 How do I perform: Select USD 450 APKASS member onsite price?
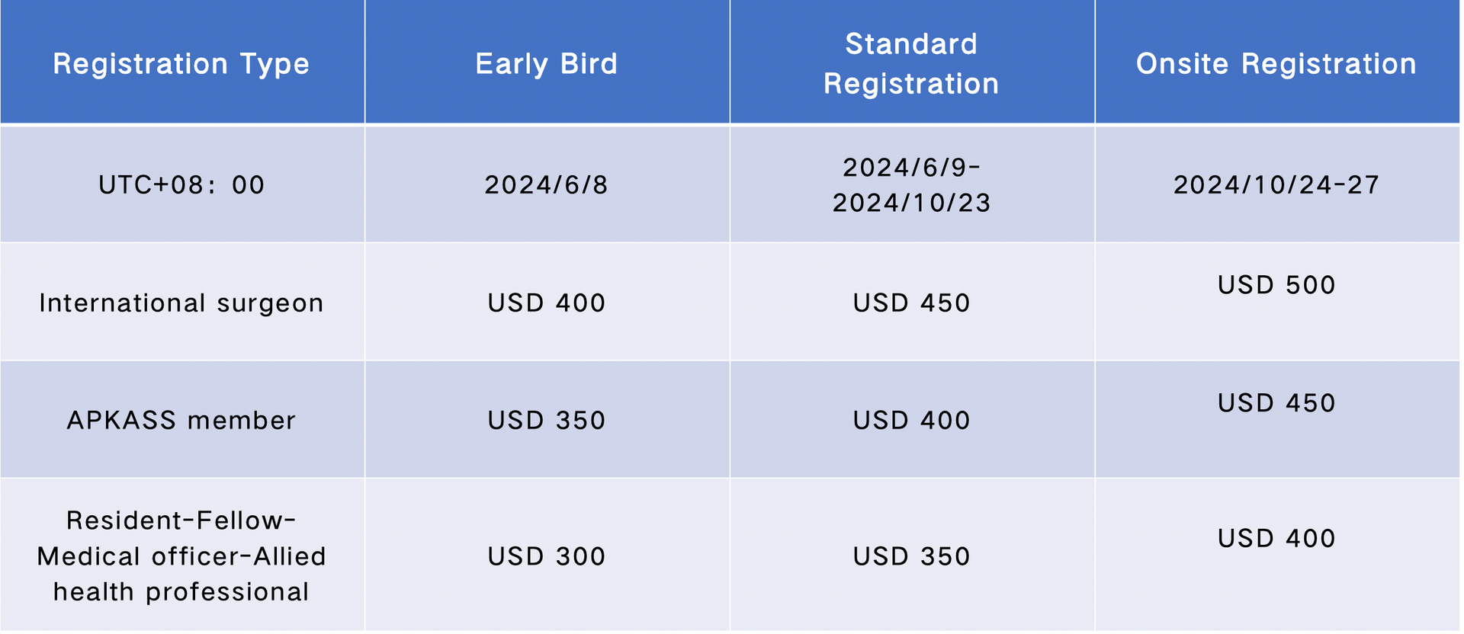1276,403
